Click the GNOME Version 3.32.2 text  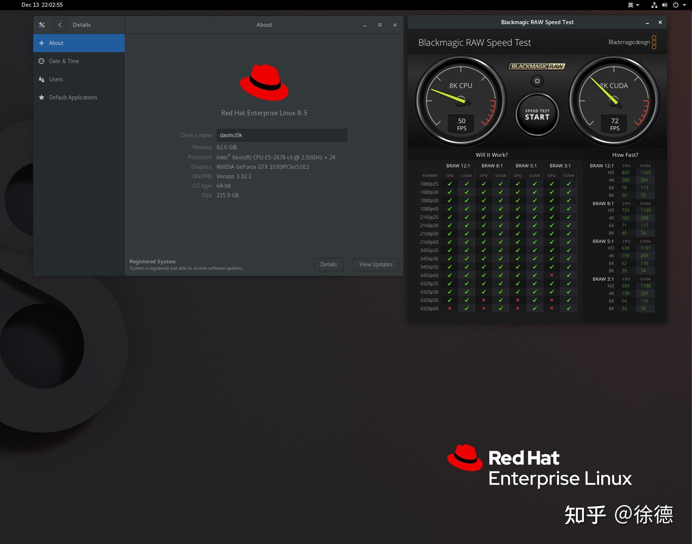pyautogui.click(x=234, y=176)
